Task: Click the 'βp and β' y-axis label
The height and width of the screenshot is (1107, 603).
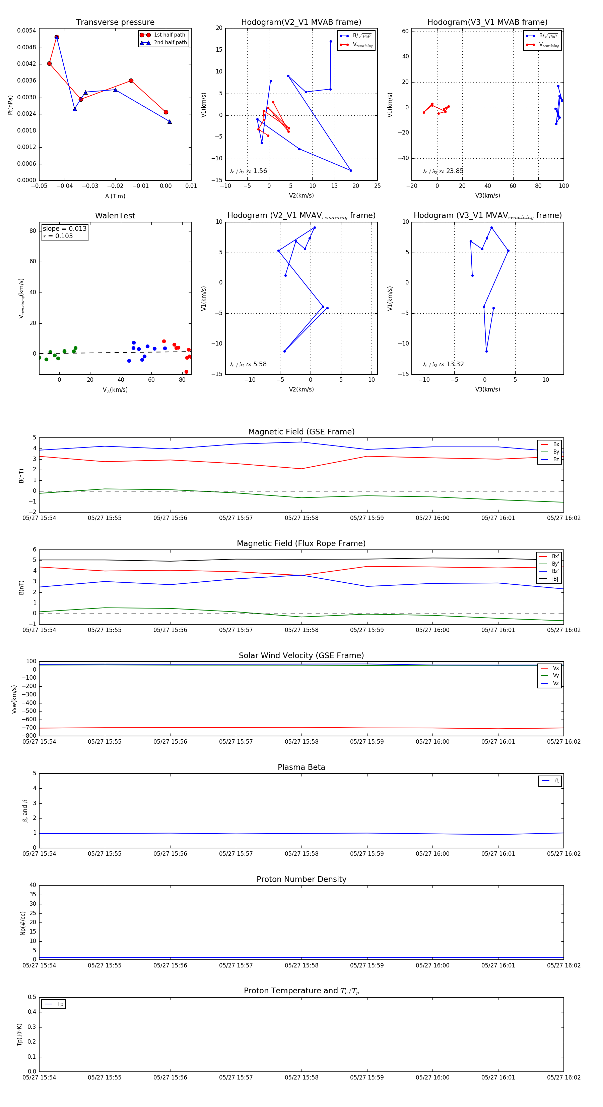Action: (25, 811)
